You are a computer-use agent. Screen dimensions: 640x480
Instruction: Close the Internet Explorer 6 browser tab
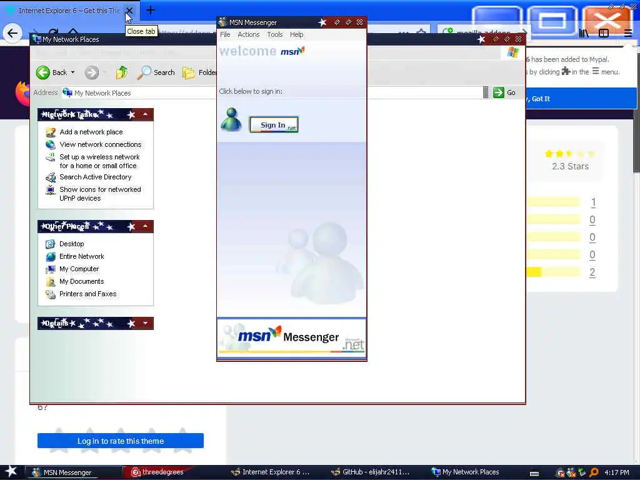click(129, 11)
